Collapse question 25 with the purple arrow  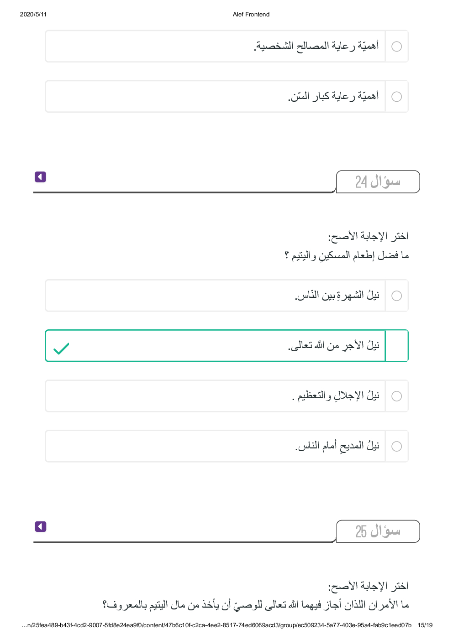(x=40, y=527)
